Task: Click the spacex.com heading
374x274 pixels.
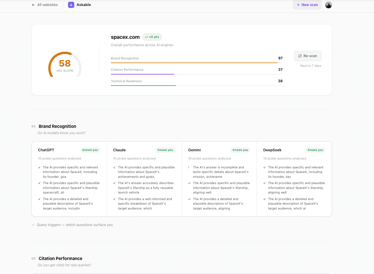Action: point(125,37)
